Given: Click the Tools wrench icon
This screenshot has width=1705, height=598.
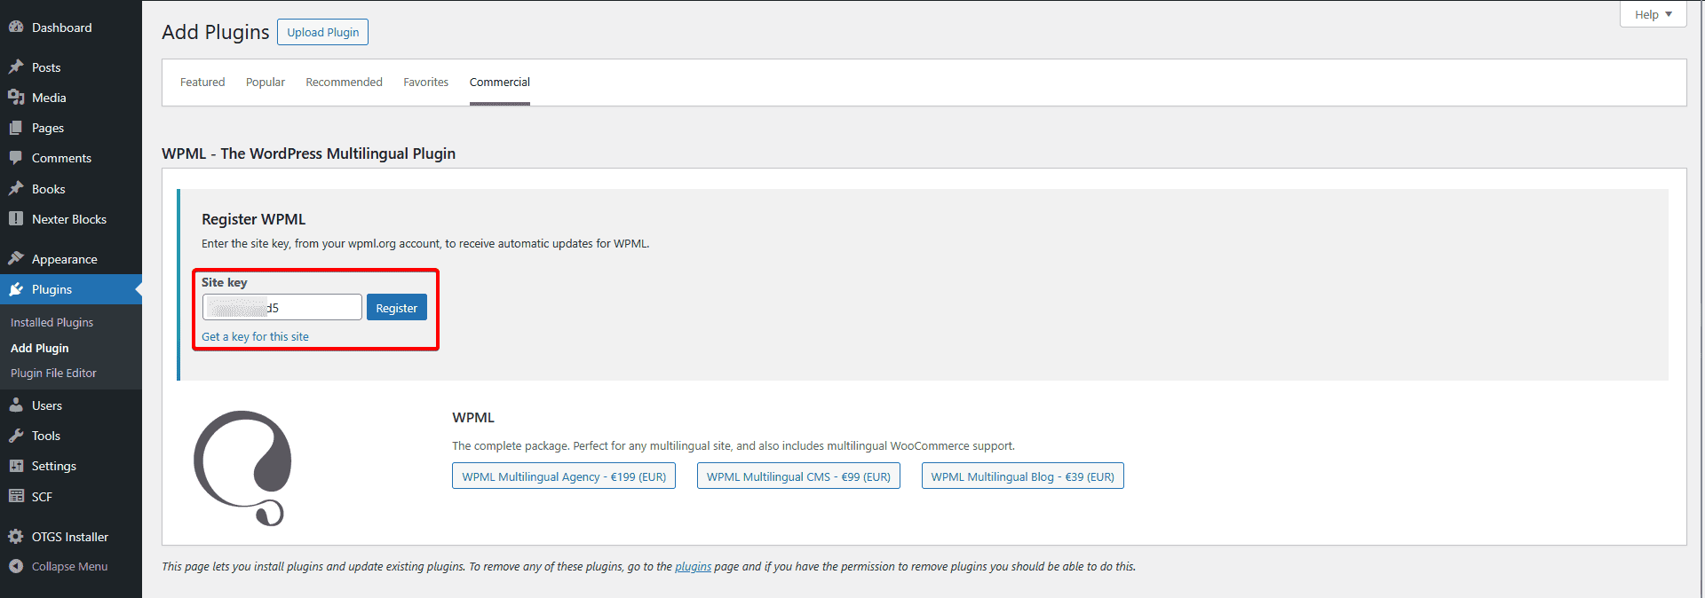Looking at the screenshot, I should (x=16, y=436).
